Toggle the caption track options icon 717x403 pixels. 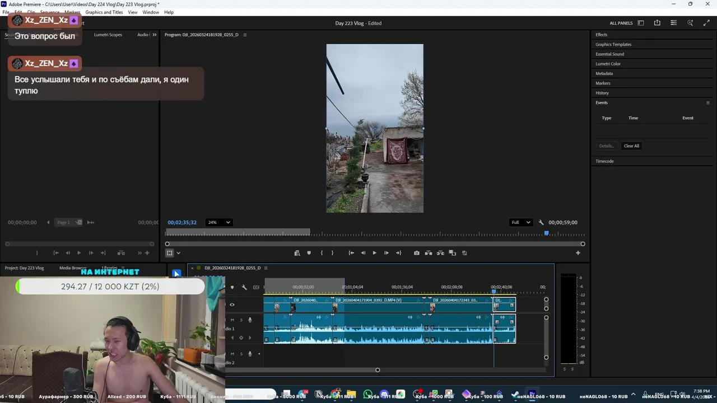click(x=256, y=287)
